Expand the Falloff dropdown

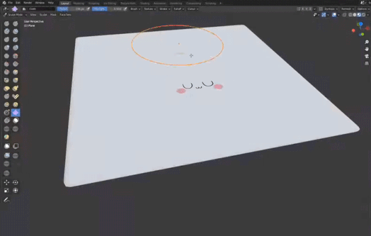(177, 9)
